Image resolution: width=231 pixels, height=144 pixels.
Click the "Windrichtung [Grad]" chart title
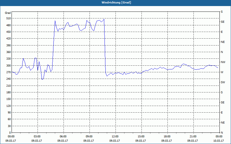click(116, 3)
